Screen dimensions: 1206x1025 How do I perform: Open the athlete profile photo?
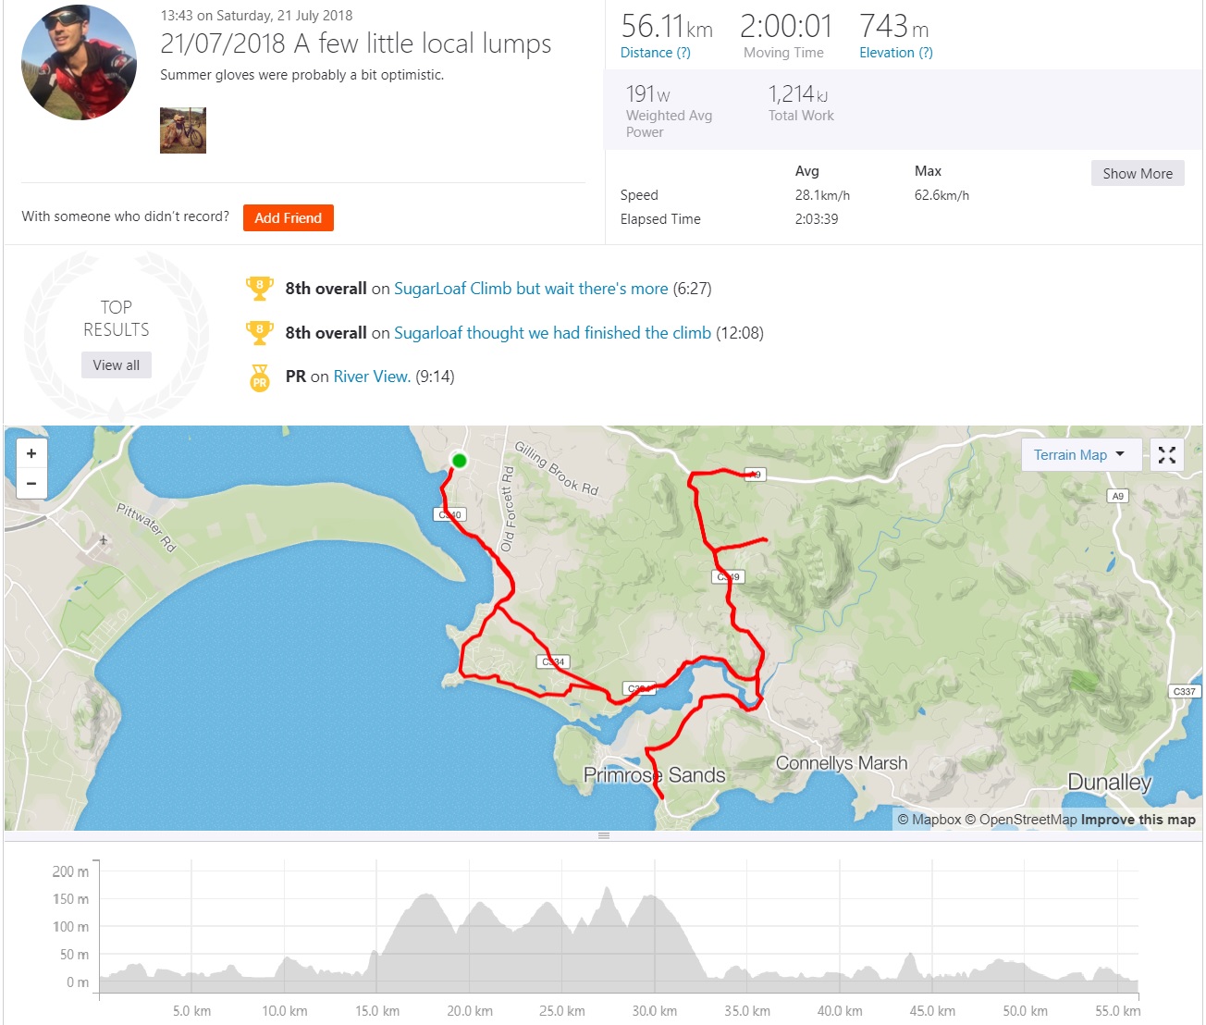79,63
